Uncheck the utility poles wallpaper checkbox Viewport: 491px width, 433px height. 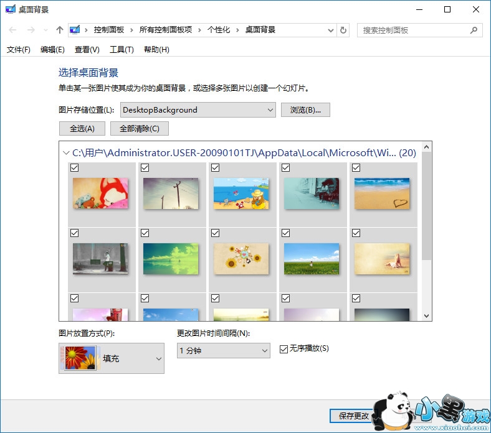(145, 168)
